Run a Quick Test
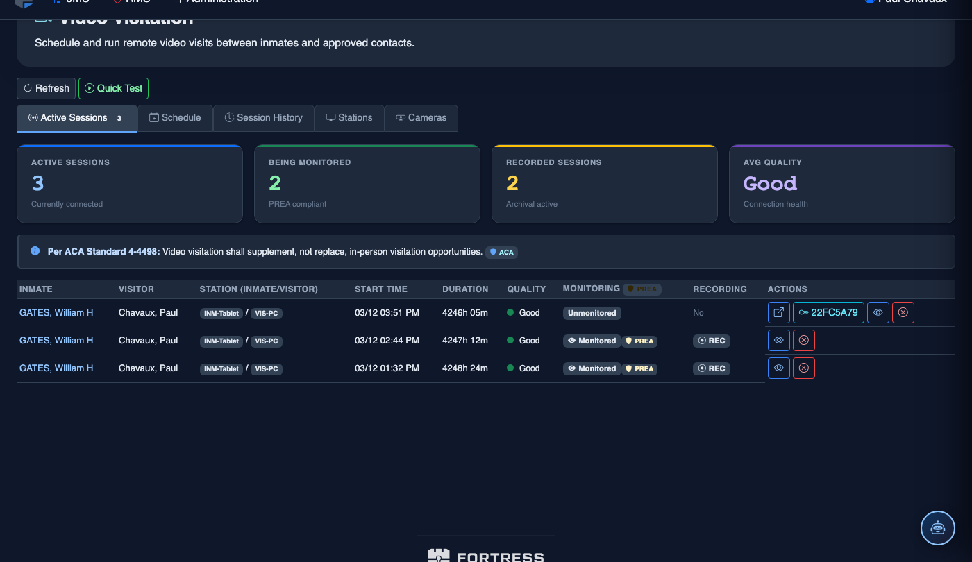 113,88
